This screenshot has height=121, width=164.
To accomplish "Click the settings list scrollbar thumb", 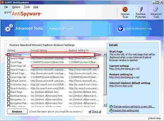I will [105, 76].
